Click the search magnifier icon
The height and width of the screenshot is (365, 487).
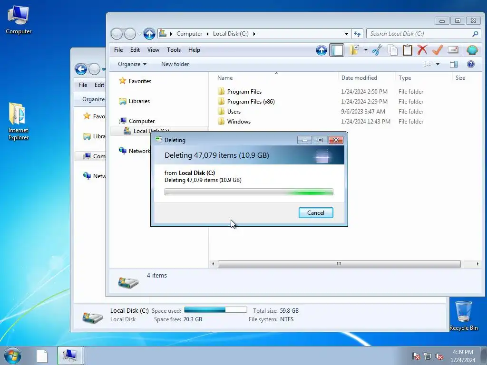pyautogui.click(x=475, y=34)
